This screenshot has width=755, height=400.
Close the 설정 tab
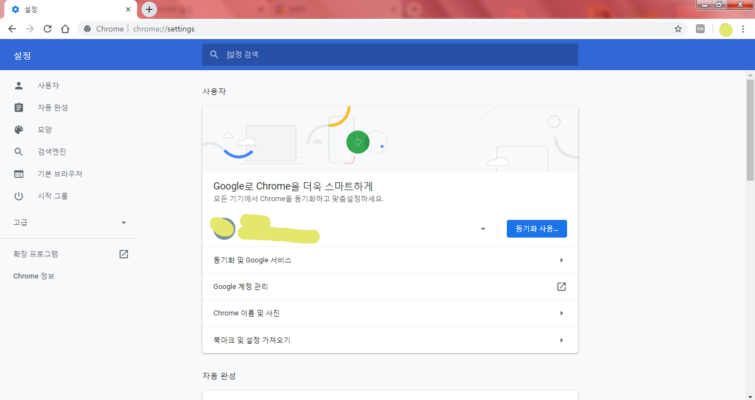(128, 9)
